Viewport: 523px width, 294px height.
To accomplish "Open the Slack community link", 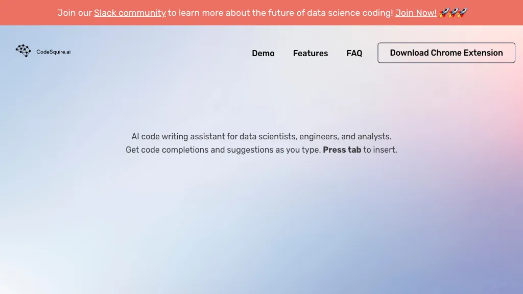I will pyautogui.click(x=130, y=13).
